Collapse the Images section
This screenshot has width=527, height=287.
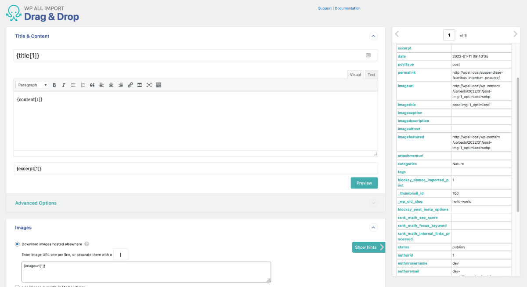click(x=373, y=228)
